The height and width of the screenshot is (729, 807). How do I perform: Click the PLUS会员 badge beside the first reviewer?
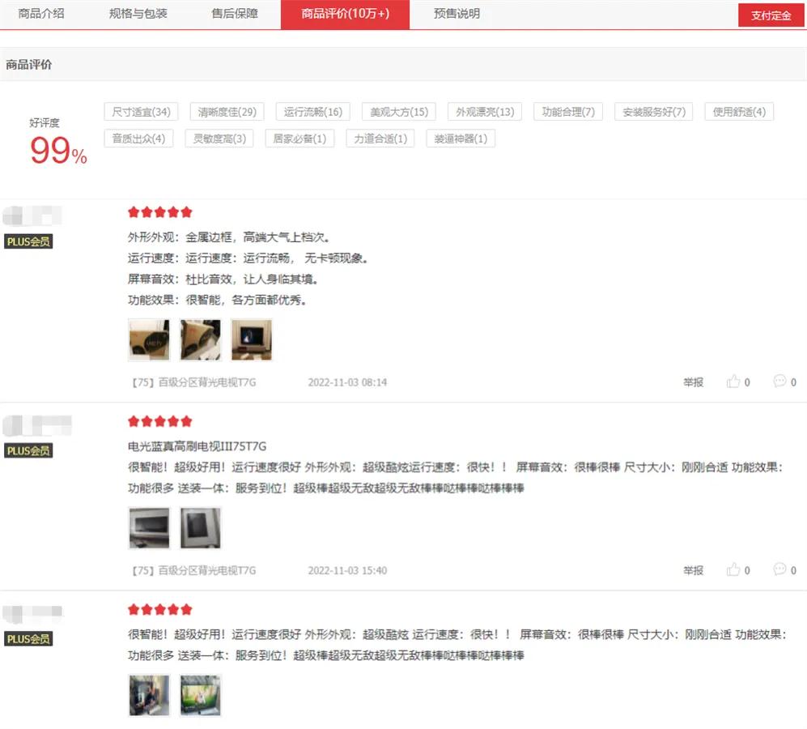tap(28, 241)
